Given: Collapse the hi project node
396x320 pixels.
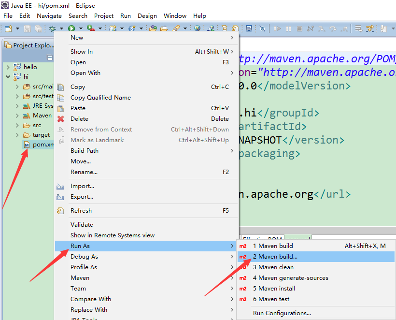Looking at the screenshot, I should click(8, 76).
